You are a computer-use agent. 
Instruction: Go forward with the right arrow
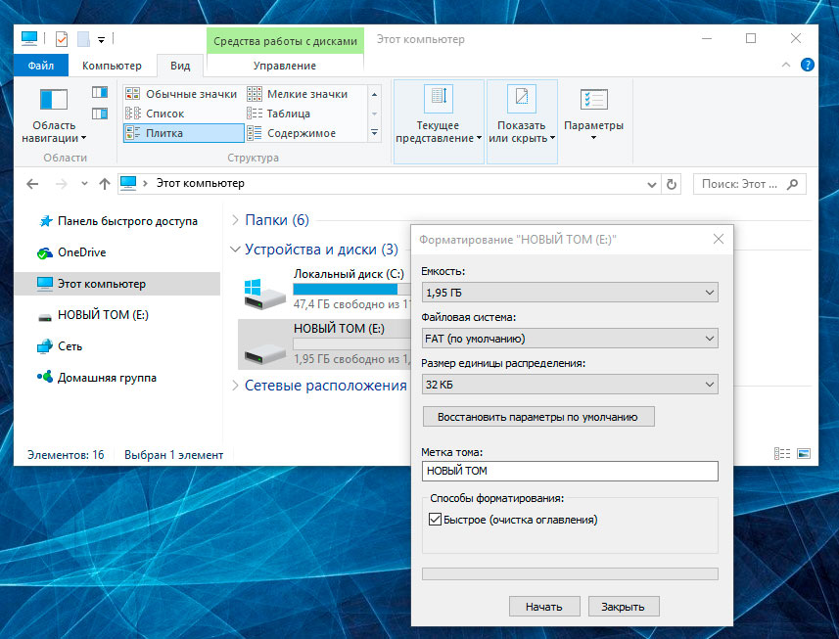pyautogui.click(x=62, y=184)
